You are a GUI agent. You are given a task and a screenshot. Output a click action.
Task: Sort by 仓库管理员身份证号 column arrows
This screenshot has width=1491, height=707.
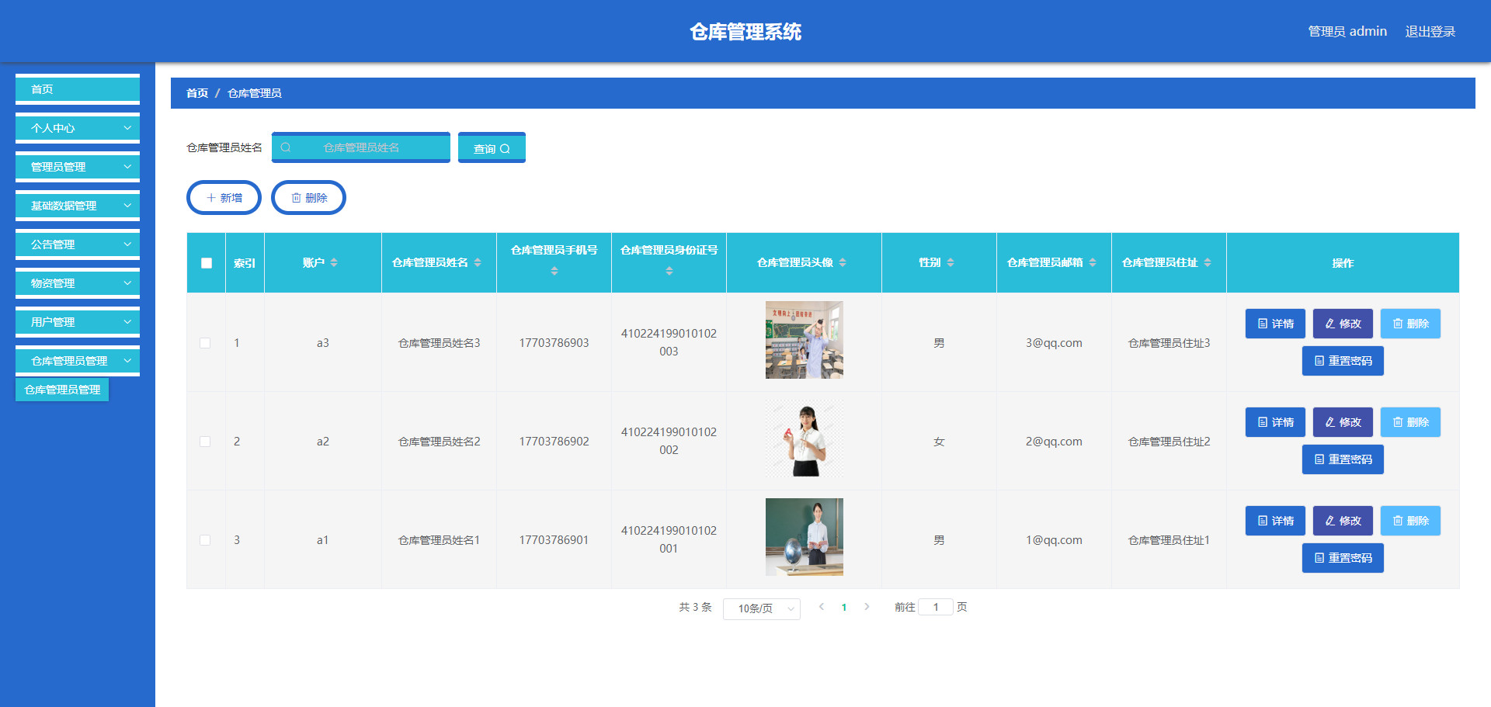click(x=669, y=271)
